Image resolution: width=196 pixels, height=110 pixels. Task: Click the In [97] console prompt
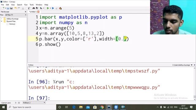(39, 98)
